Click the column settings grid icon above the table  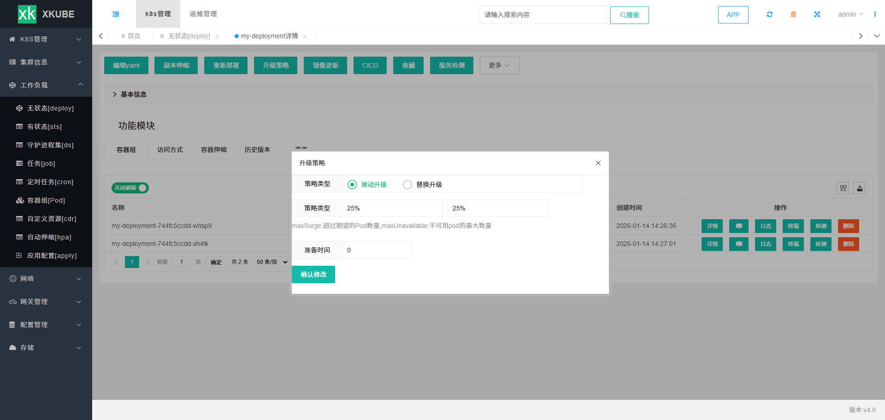pos(843,188)
